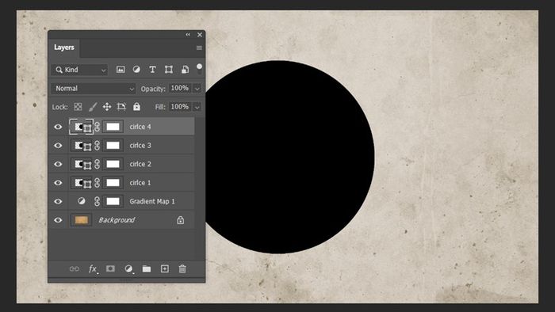Click the Lock all padlock icon
The width and height of the screenshot is (555, 312).
point(136,106)
